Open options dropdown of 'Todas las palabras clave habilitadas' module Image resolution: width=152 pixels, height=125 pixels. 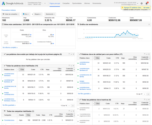point(69,66)
